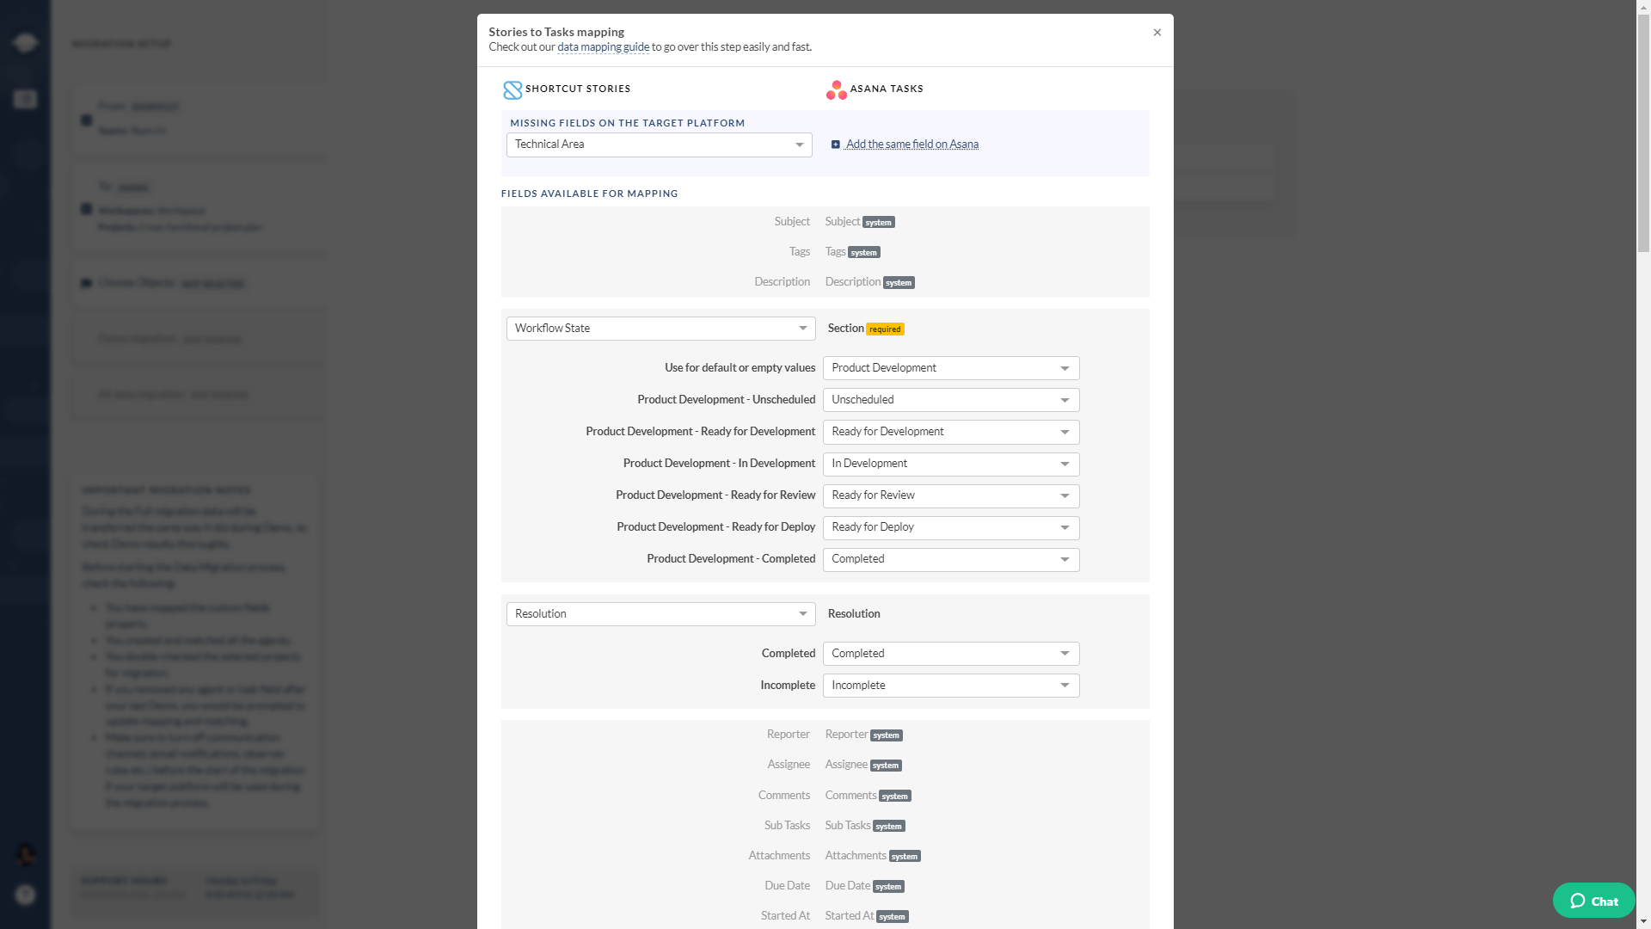This screenshot has width=1651, height=929.
Task: Click the user avatar in the sidebar
Action: click(25, 854)
